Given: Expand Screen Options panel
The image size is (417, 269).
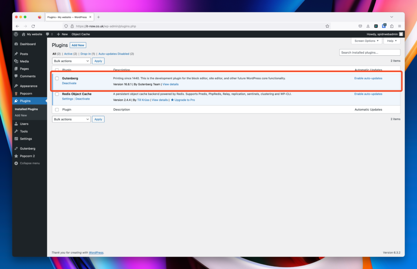Looking at the screenshot, I should point(367,41).
